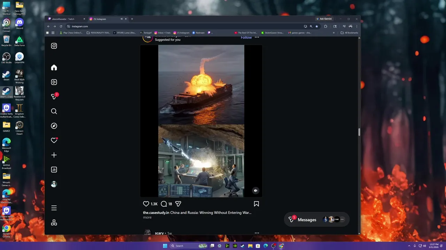Share the post with the send icon
Image resolution: width=446 pixels, height=250 pixels.
click(178, 204)
